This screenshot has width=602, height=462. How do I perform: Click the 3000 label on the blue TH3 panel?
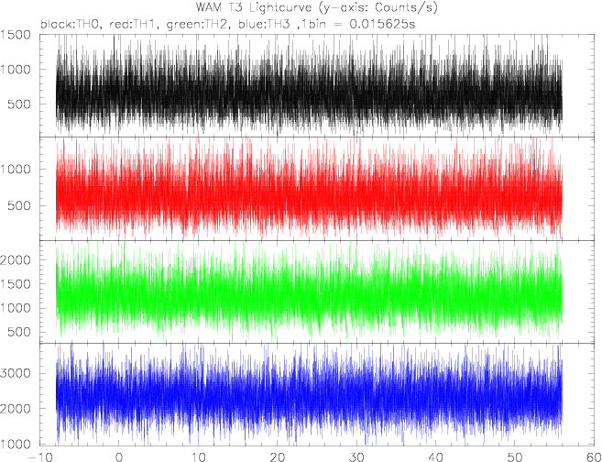tap(16, 373)
